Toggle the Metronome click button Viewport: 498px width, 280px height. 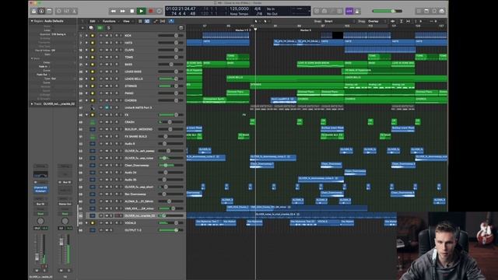click(357, 11)
